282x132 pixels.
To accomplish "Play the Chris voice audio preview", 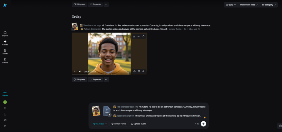I will click(x=110, y=115).
